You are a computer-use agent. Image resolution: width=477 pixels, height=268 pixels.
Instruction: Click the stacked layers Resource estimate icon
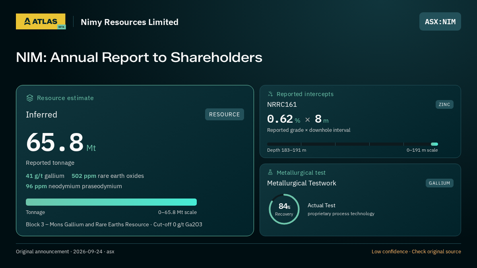tap(30, 98)
